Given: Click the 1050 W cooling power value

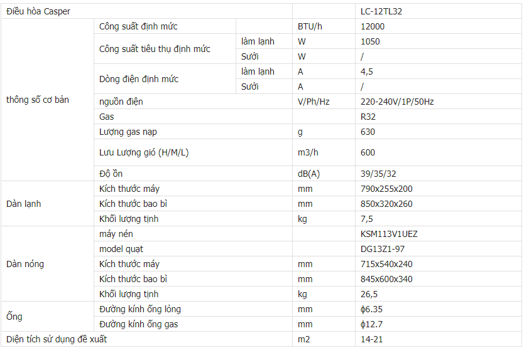Looking at the screenshot, I should click(371, 41).
